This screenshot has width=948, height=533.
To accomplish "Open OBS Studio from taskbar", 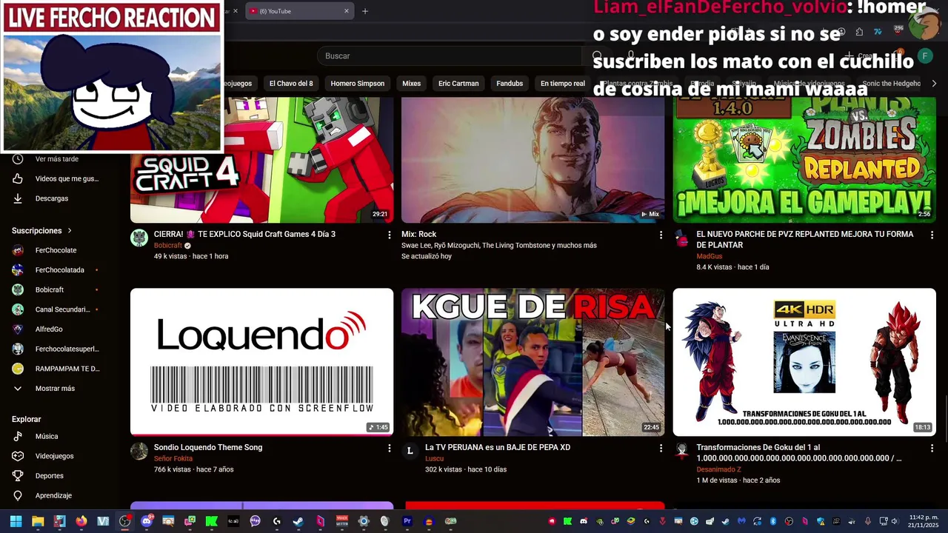I will click(x=125, y=521).
